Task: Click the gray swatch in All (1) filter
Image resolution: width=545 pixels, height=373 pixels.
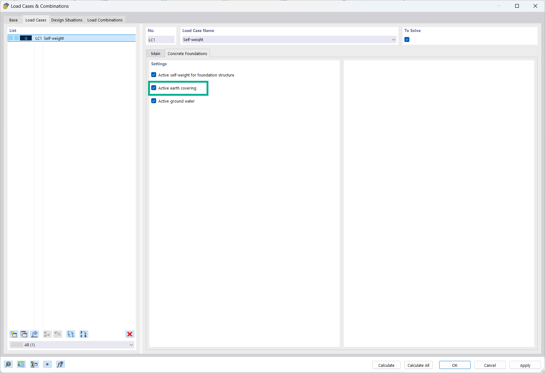Action: point(17,345)
